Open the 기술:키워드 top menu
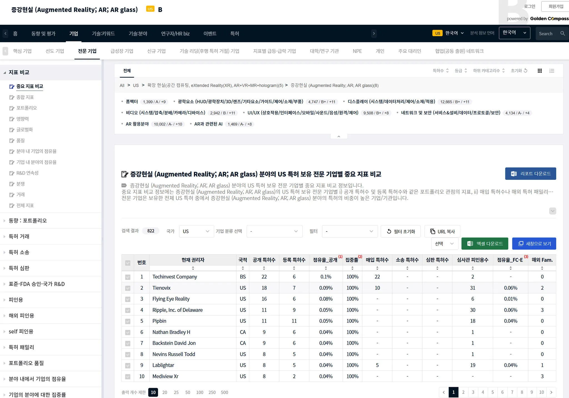 coord(103,33)
